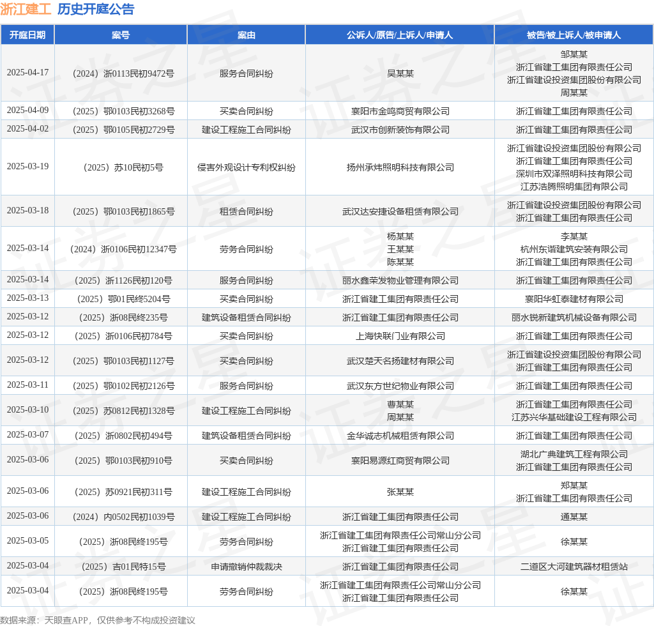Click the 浙江建工 title text
This screenshot has width=654, height=626.
(x=26, y=9)
